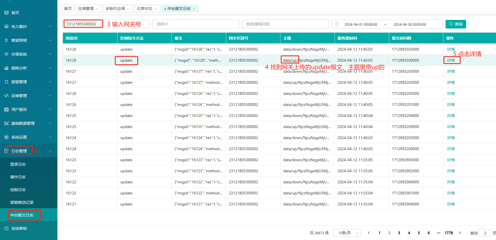496x240 pixels.
Task: Click the clock icon in date range picker
Action: point(337,24)
